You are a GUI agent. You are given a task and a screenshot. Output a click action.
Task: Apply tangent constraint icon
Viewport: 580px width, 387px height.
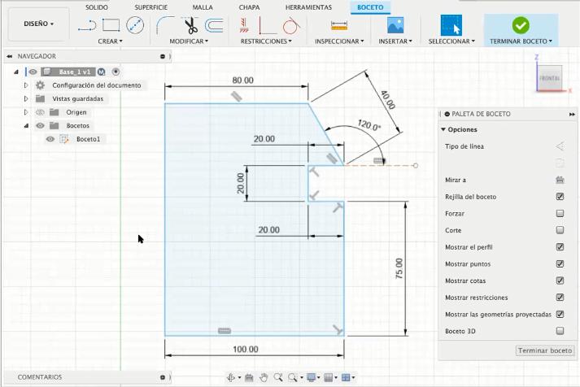point(291,25)
